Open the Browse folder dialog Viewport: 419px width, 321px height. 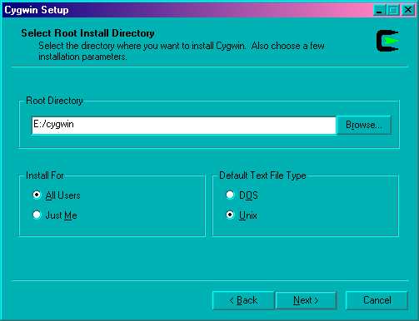pos(363,125)
